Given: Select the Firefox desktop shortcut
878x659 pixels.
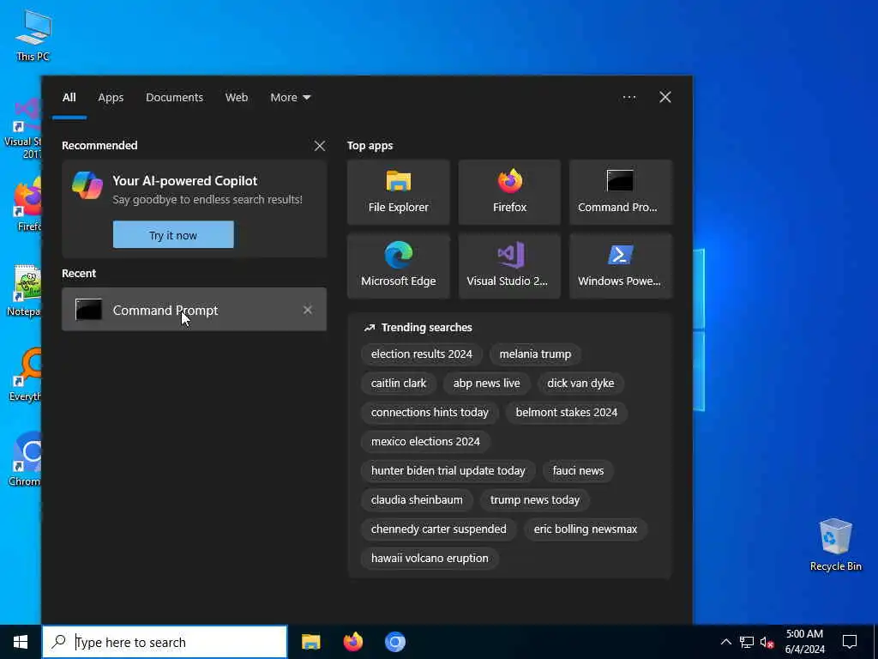Looking at the screenshot, I should (x=27, y=204).
